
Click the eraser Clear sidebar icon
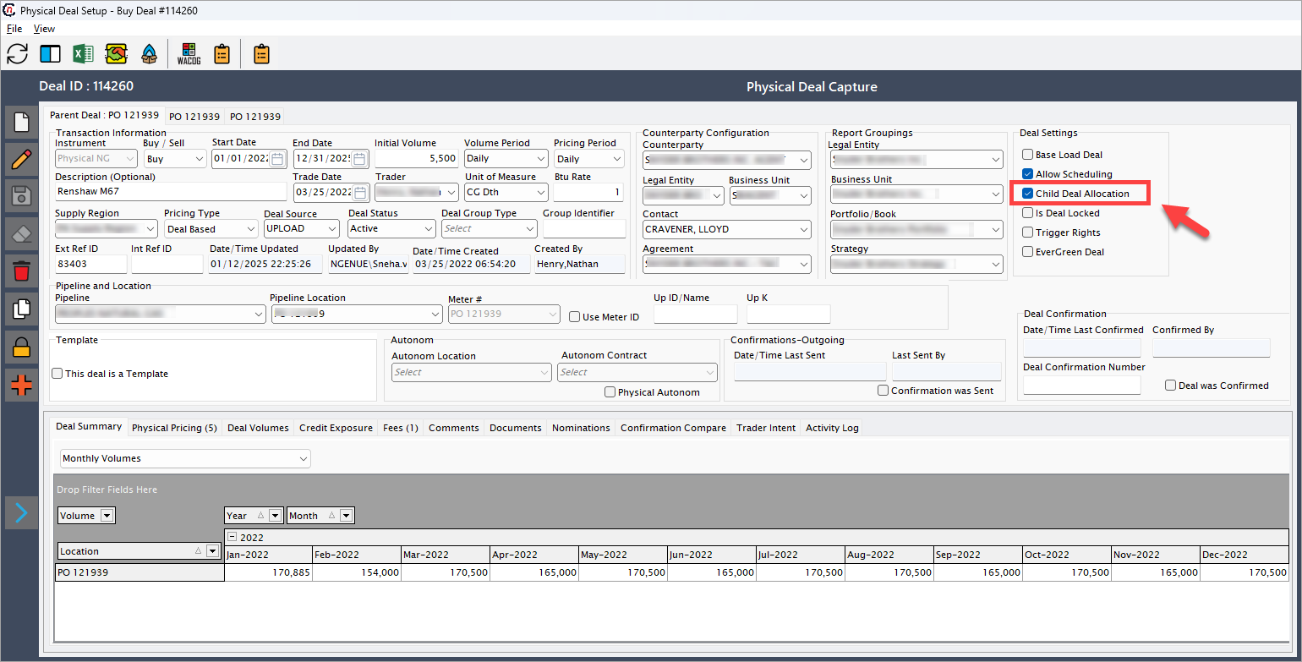click(21, 234)
